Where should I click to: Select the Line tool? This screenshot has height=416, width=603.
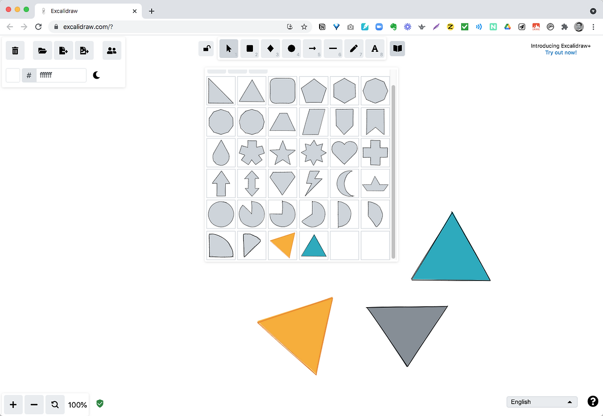(333, 49)
